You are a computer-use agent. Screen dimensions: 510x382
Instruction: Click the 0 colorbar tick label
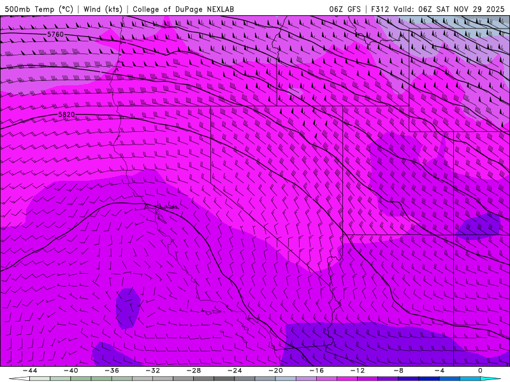480,371
